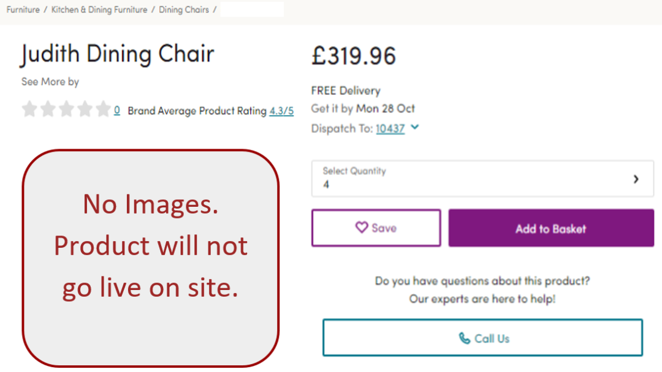The image size is (662, 372).
Task: Click the first rating star
Action: coord(29,110)
